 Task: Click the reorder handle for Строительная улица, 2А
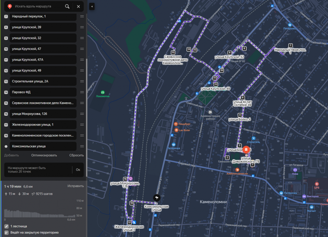click(82, 81)
